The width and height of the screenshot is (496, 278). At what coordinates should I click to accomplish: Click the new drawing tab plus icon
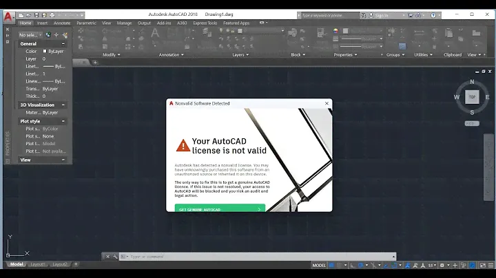pos(96,63)
